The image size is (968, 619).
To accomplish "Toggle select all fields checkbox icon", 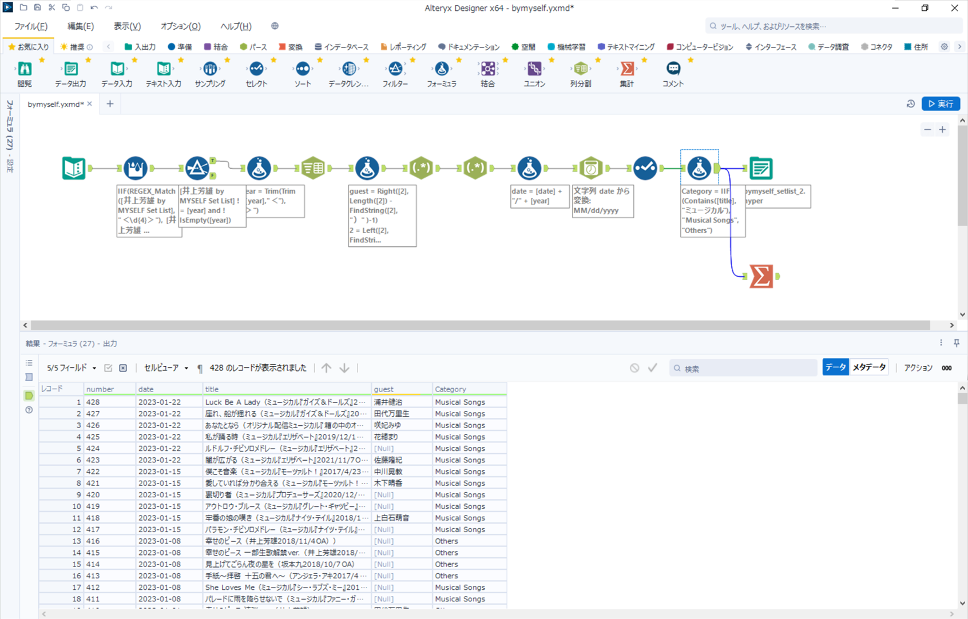I will click(108, 368).
